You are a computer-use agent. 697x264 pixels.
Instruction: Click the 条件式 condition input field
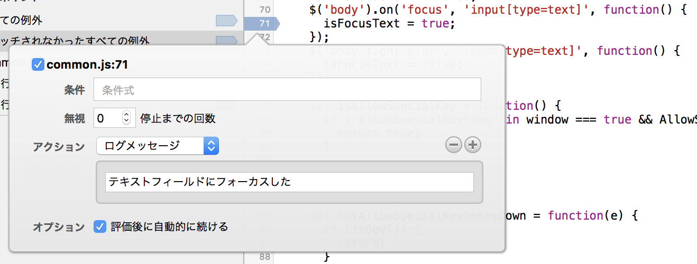pos(287,90)
